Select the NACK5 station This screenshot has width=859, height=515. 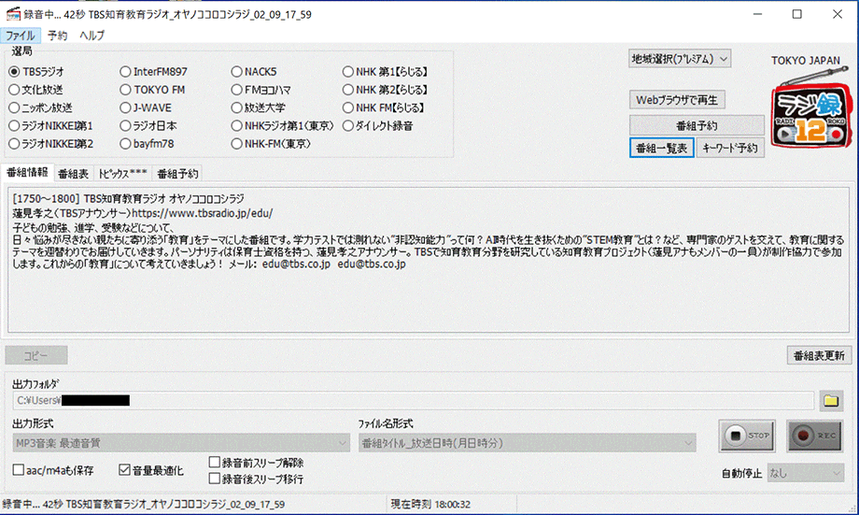coord(254,72)
